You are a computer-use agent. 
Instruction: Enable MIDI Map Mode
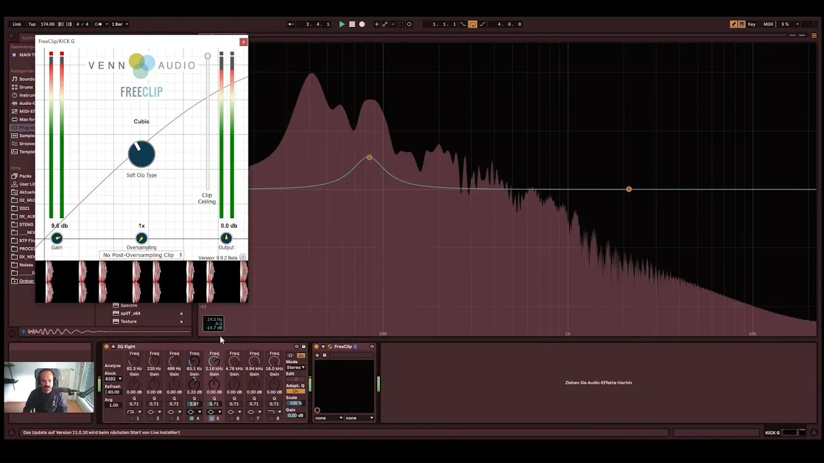768,24
